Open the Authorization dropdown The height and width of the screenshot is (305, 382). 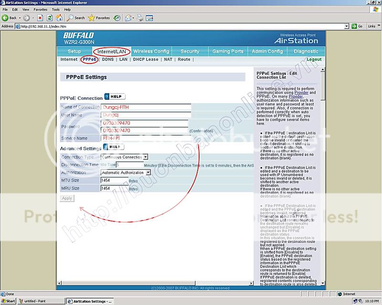click(x=148, y=172)
